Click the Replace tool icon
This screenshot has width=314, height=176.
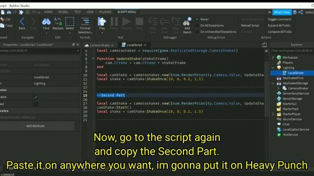(x=58, y=22)
